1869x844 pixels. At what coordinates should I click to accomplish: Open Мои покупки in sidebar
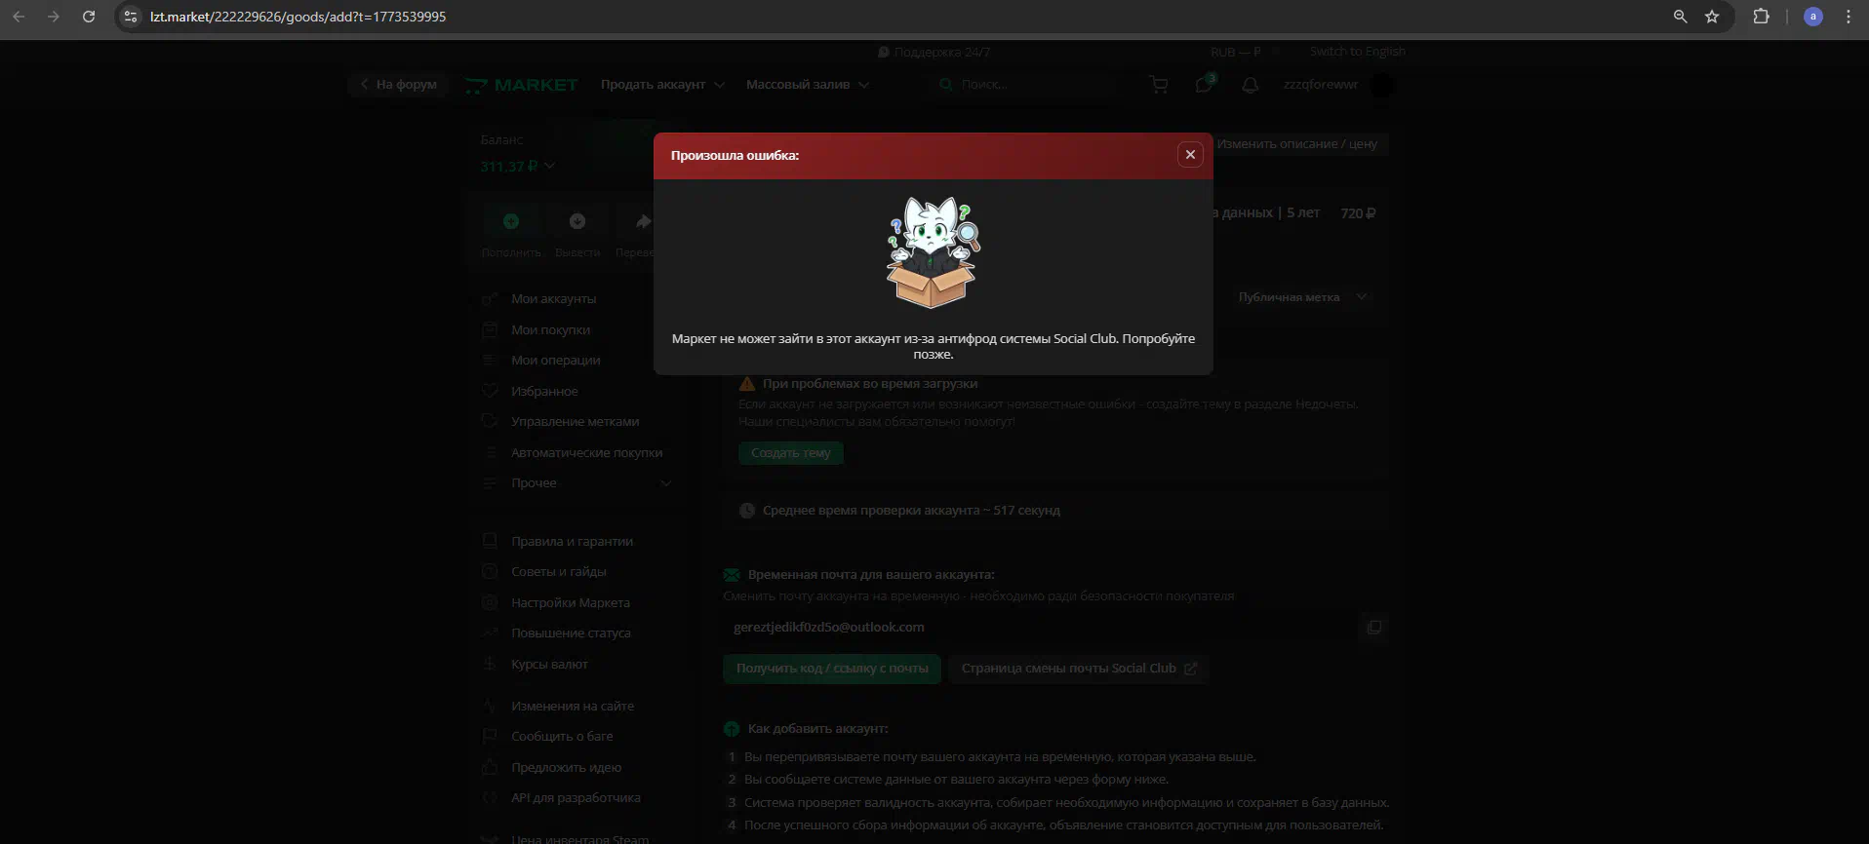pyautogui.click(x=550, y=330)
